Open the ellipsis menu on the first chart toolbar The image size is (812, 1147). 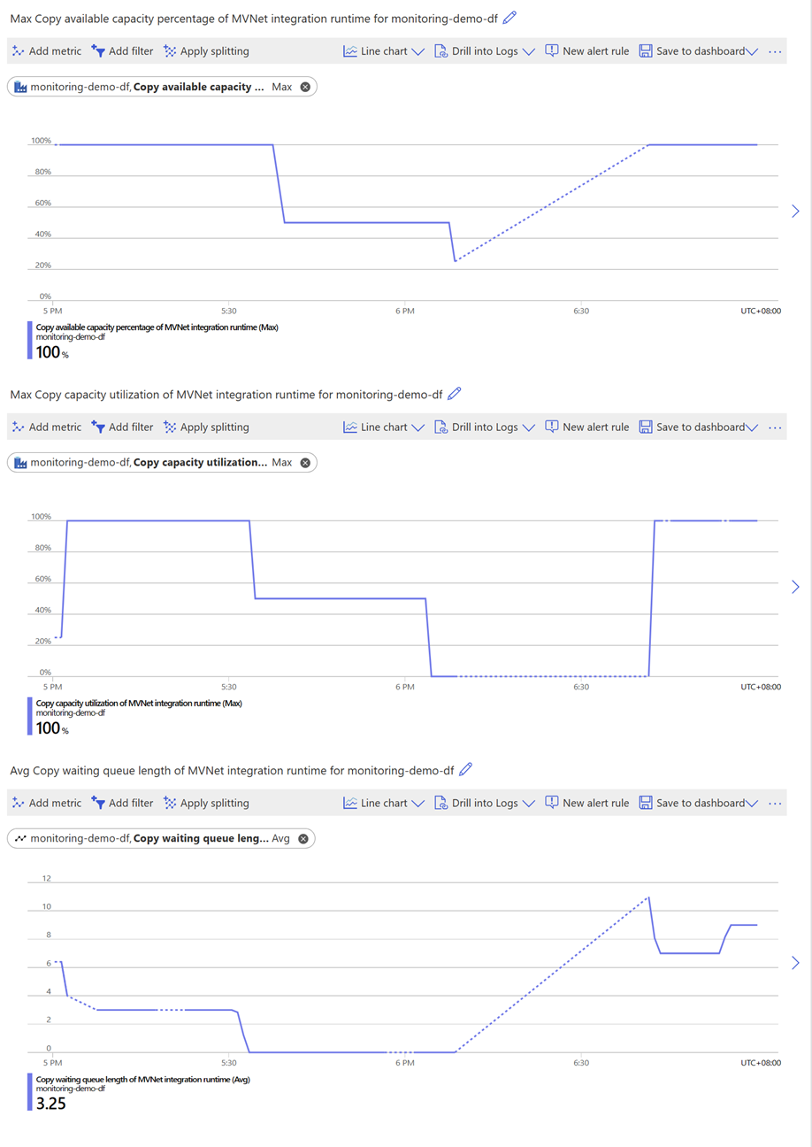click(775, 51)
